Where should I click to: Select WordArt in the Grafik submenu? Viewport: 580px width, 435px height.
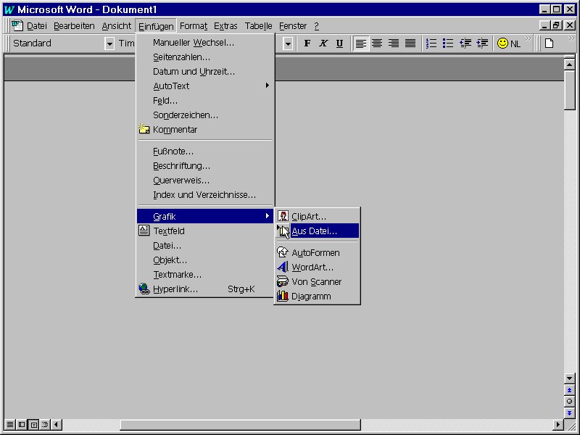point(312,267)
